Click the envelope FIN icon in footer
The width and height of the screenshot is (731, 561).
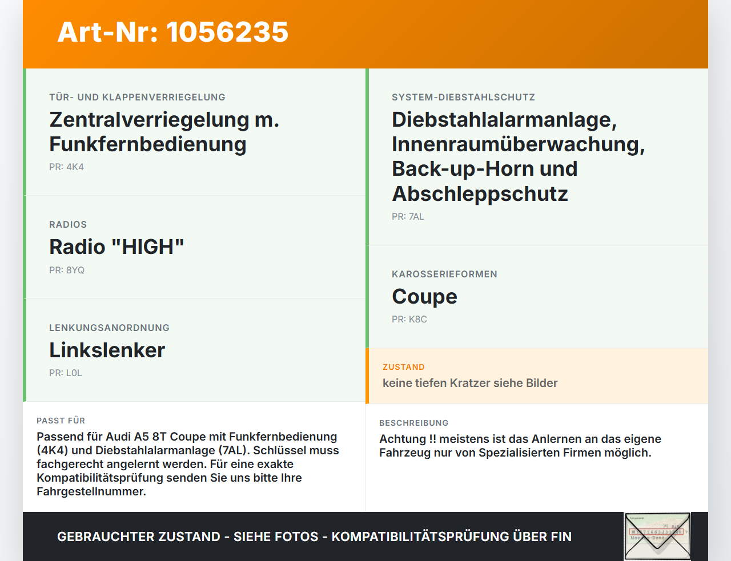tap(657, 536)
